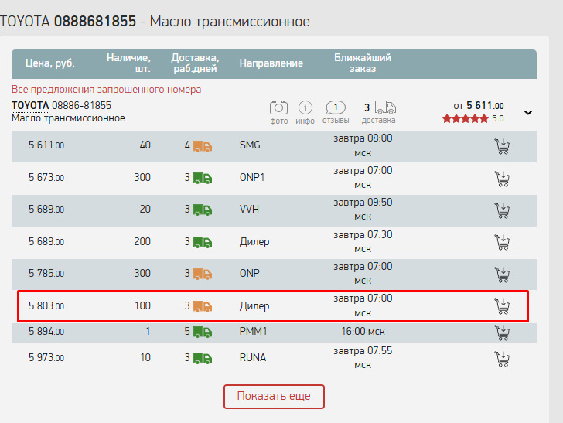Screen dimensions: 563x423
Task: Click the delivery truck icon labeled доставка
Action: point(385,107)
